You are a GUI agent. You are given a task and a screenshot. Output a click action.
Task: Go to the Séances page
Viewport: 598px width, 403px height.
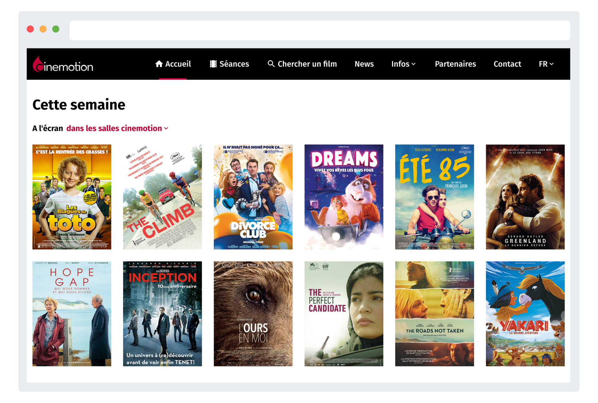tap(230, 64)
